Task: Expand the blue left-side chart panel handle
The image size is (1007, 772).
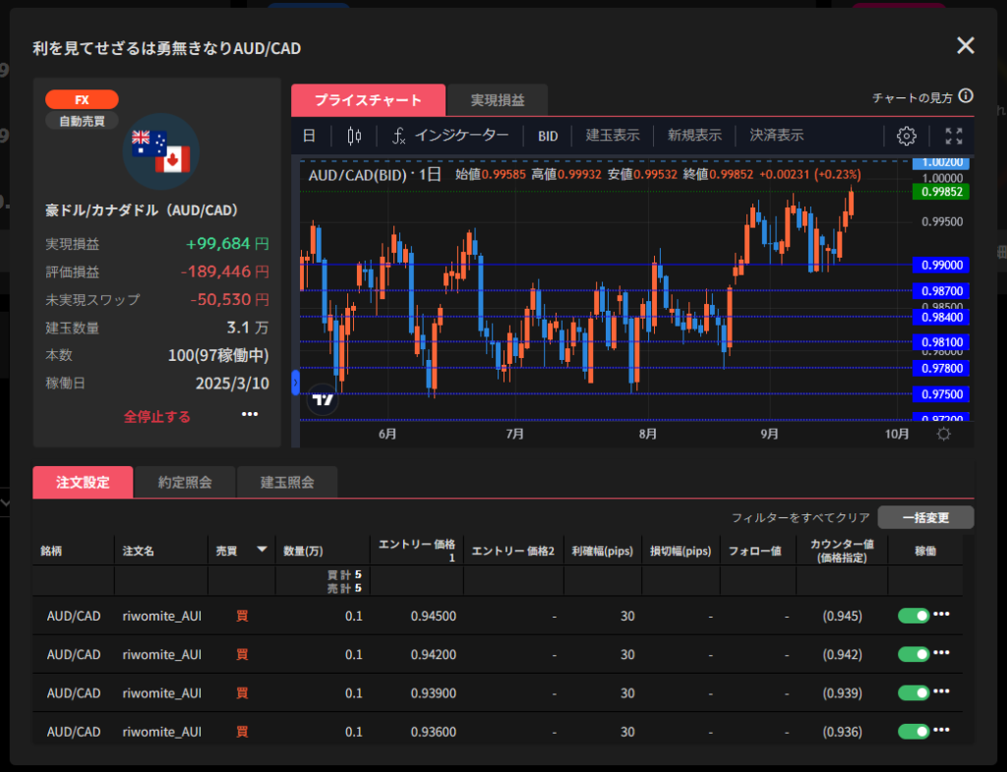Action: pyautogui.click(x=295, y=383)
